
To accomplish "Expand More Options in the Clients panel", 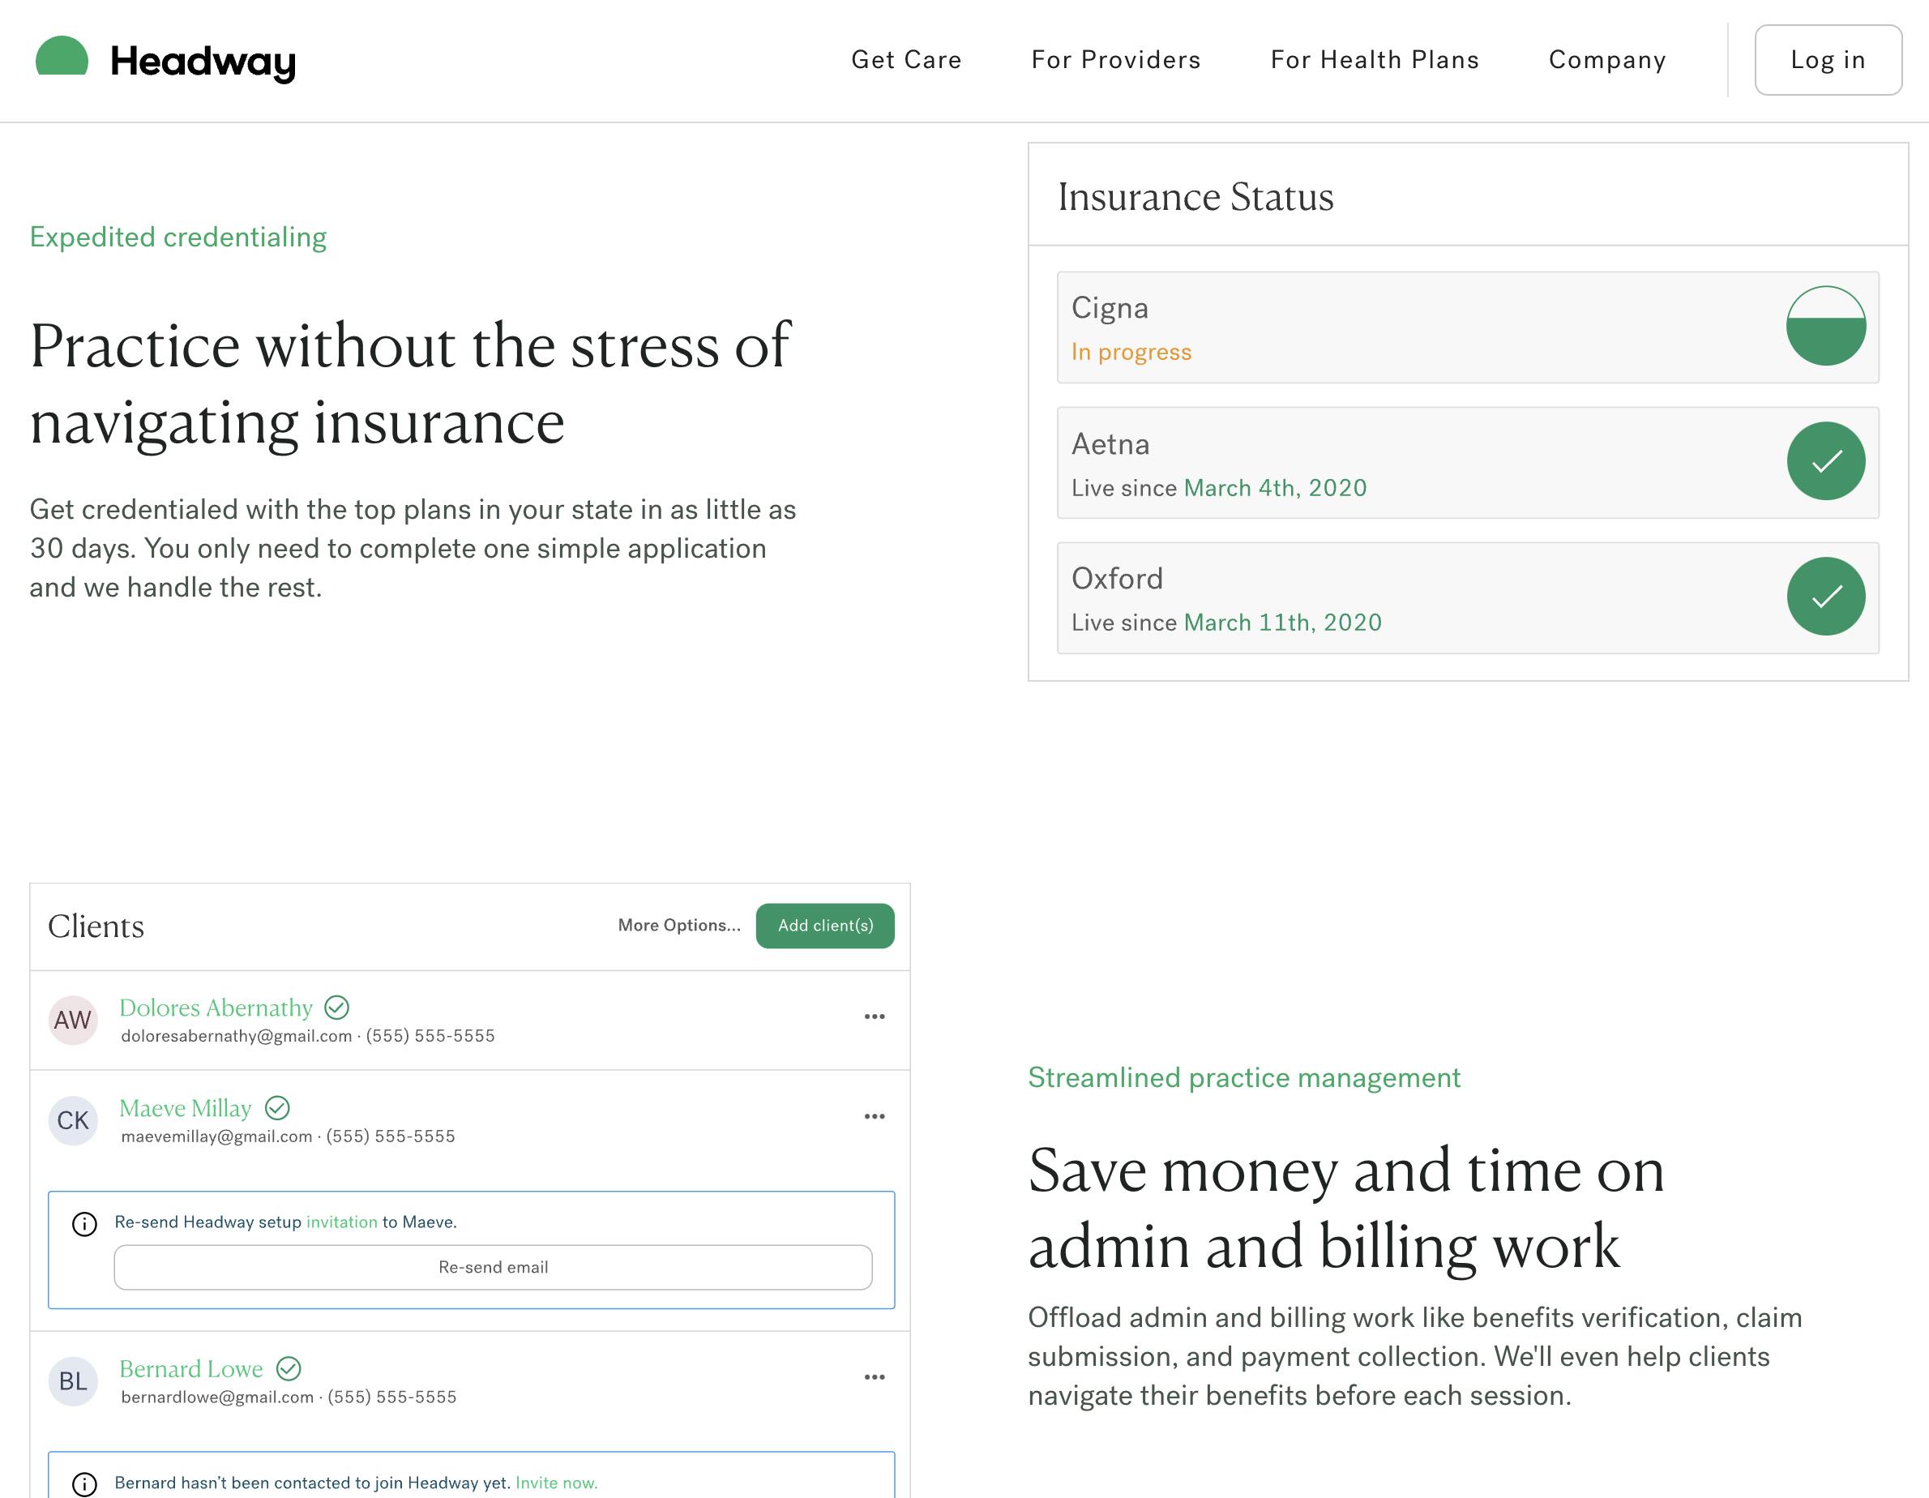I will pyautogui.click(x=679, y=926).
